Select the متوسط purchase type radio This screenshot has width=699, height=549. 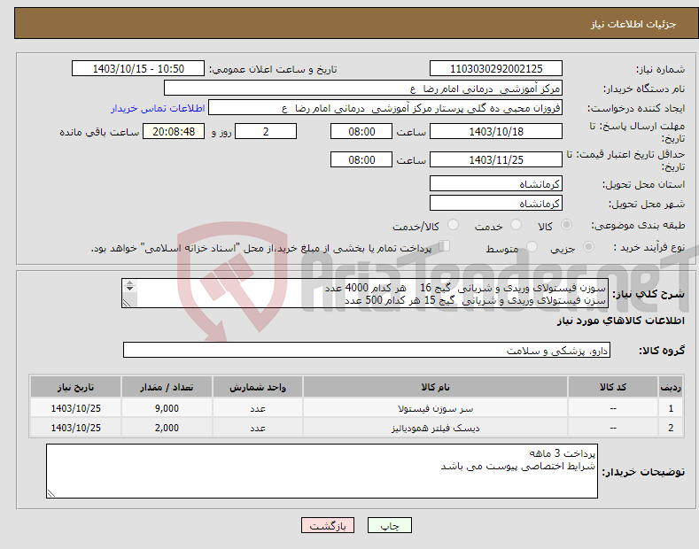click(532, 246)
